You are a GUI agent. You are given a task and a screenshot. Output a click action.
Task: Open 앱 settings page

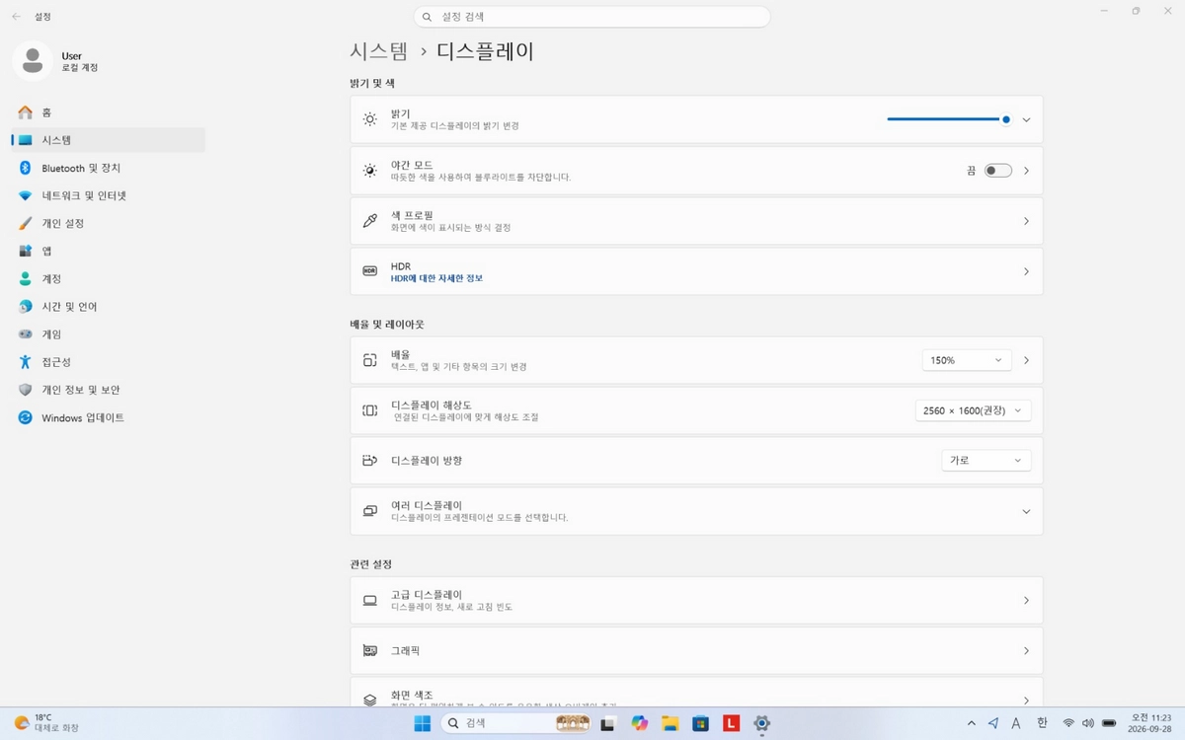coord(109,251)
